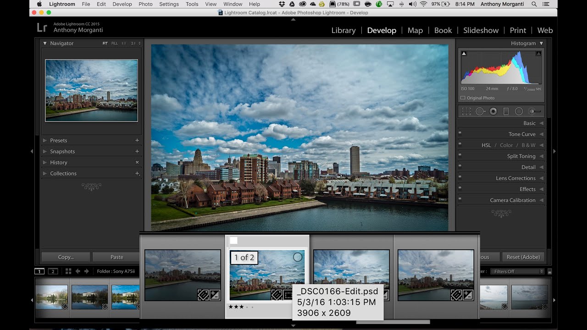Enable the Original Photo checkbox

tap(463, 98)
